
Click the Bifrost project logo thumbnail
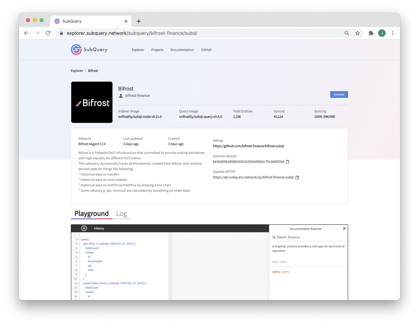click(92, 102)
